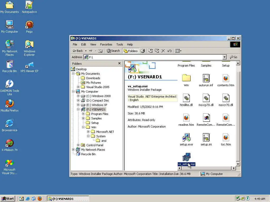
Task: Expand (D:) Compact Disc drive node
Action: pos(78,100)
